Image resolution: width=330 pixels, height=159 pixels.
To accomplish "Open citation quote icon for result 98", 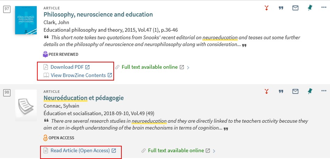I will (281, 91).
